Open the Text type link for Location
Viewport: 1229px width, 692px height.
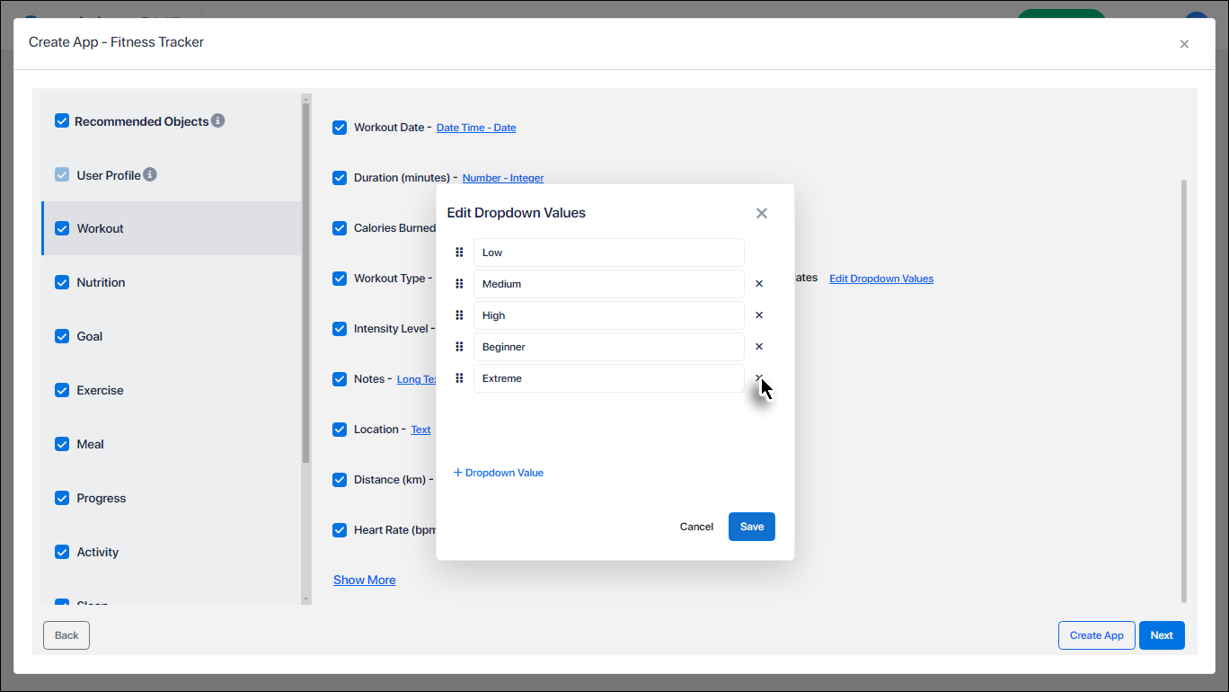pyautogui.click(x=421, y=430)
